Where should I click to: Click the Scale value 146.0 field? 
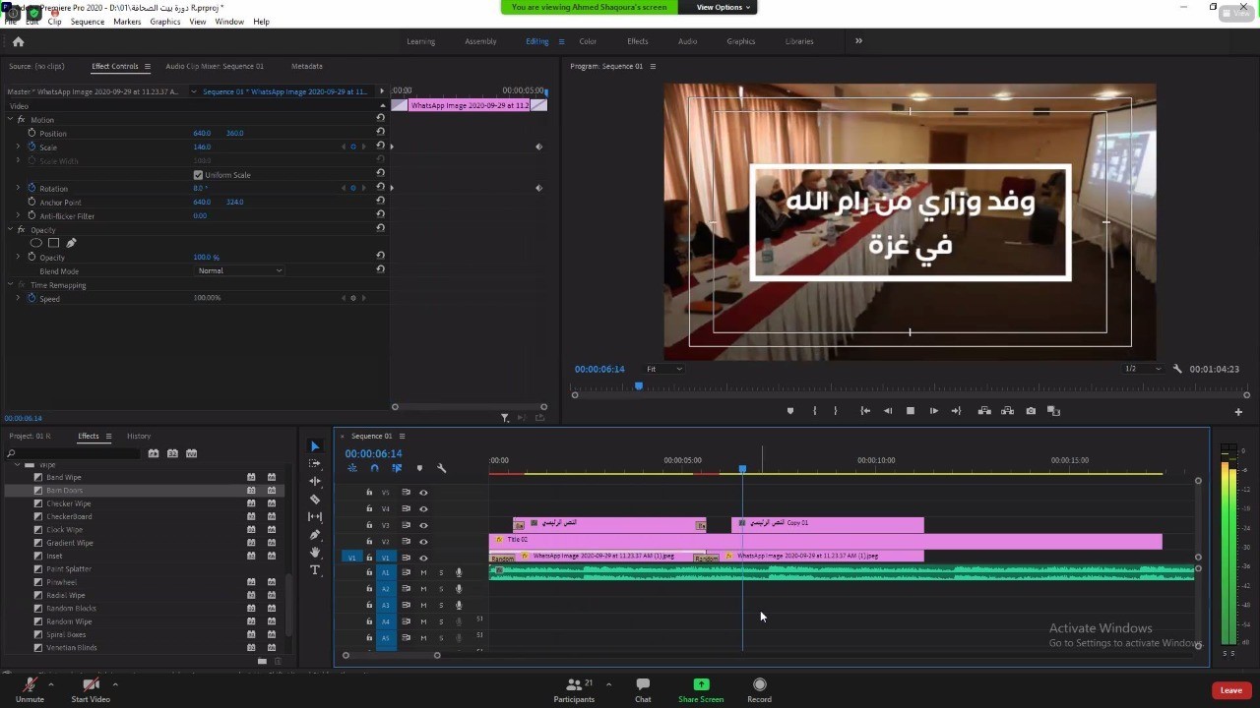(x=202, y=147)
